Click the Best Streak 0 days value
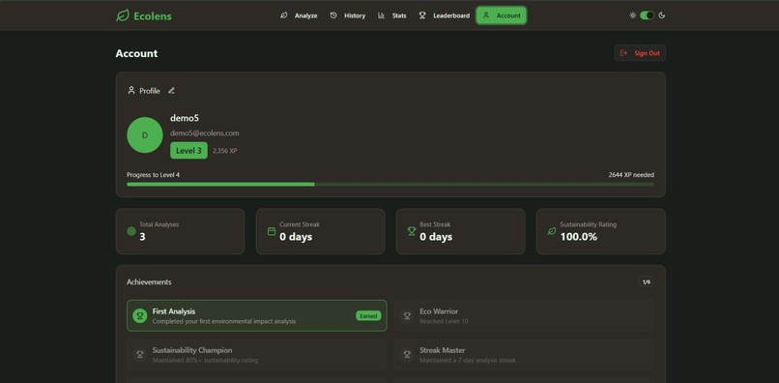This screenshot has height=383, width=779. [436, 237]
